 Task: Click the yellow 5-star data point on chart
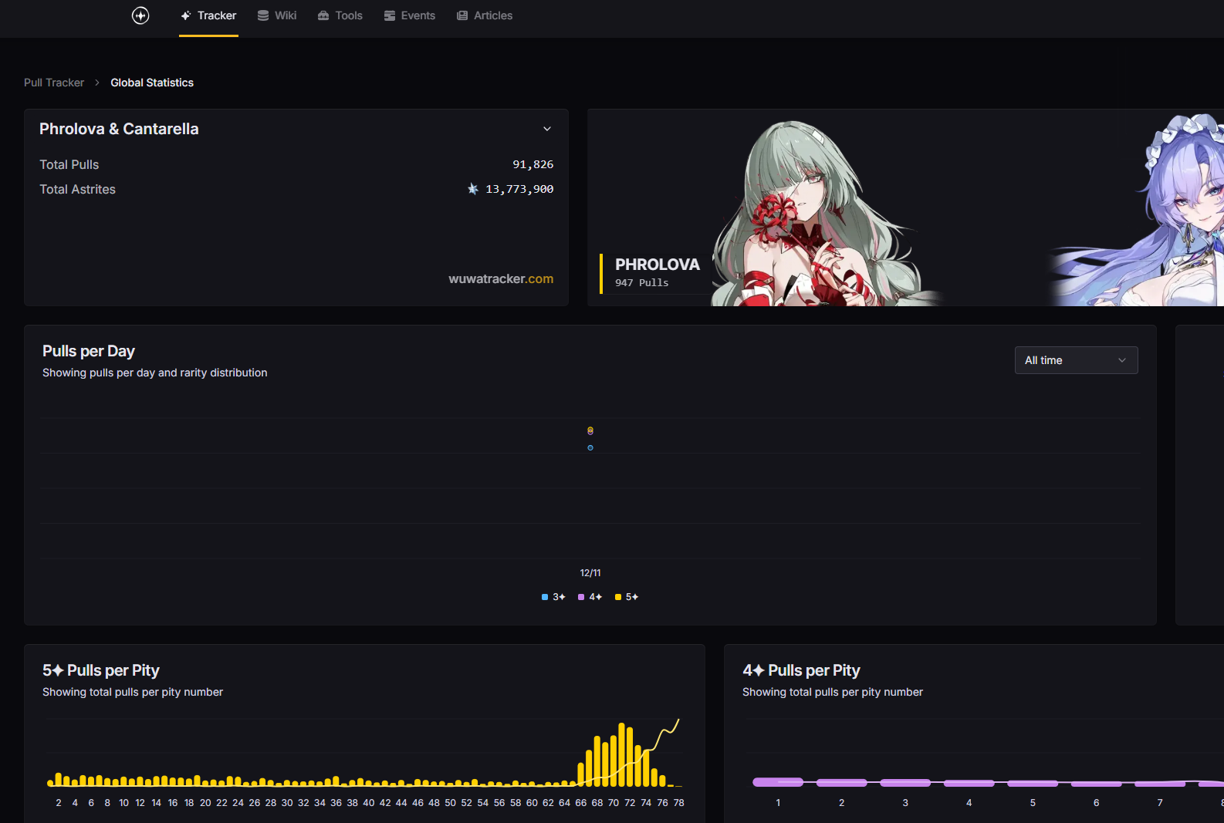(x=590, y=430)
